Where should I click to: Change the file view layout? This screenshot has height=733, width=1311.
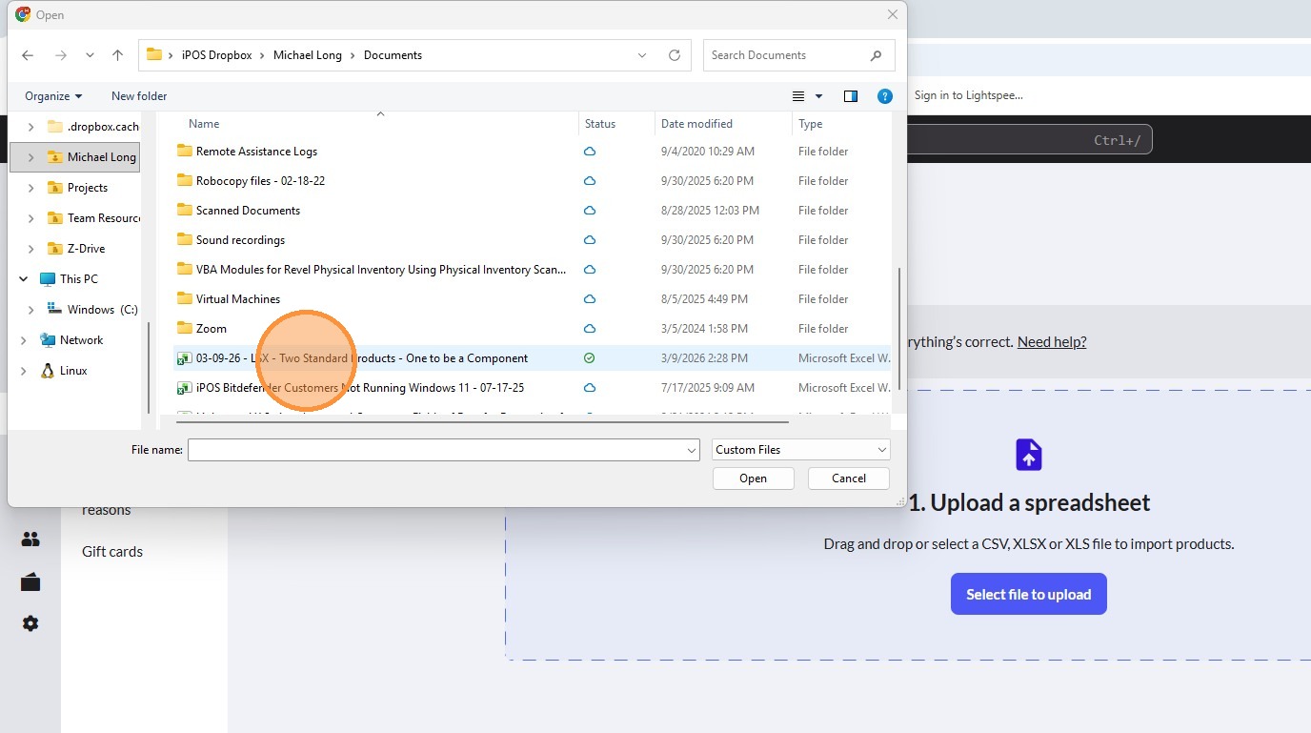point(798,96)
